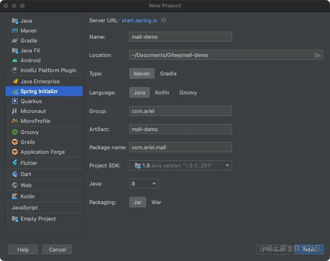This screenshot has height=261, width=330.
Task: Click the Package name field
Action: click(181, 147)
